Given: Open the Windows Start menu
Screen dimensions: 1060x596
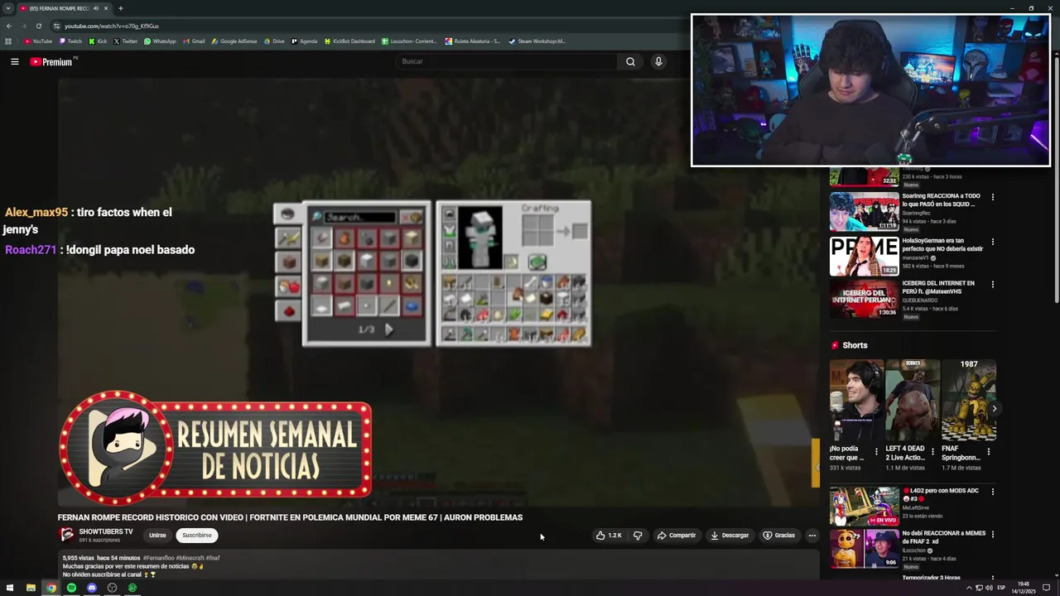Looking at the screenshot, I should click(10, 588).
